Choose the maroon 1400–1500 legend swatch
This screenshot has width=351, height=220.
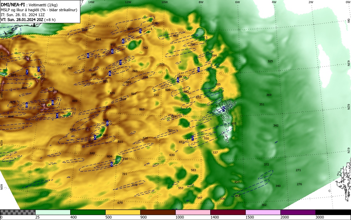click(x=228, y=212)
